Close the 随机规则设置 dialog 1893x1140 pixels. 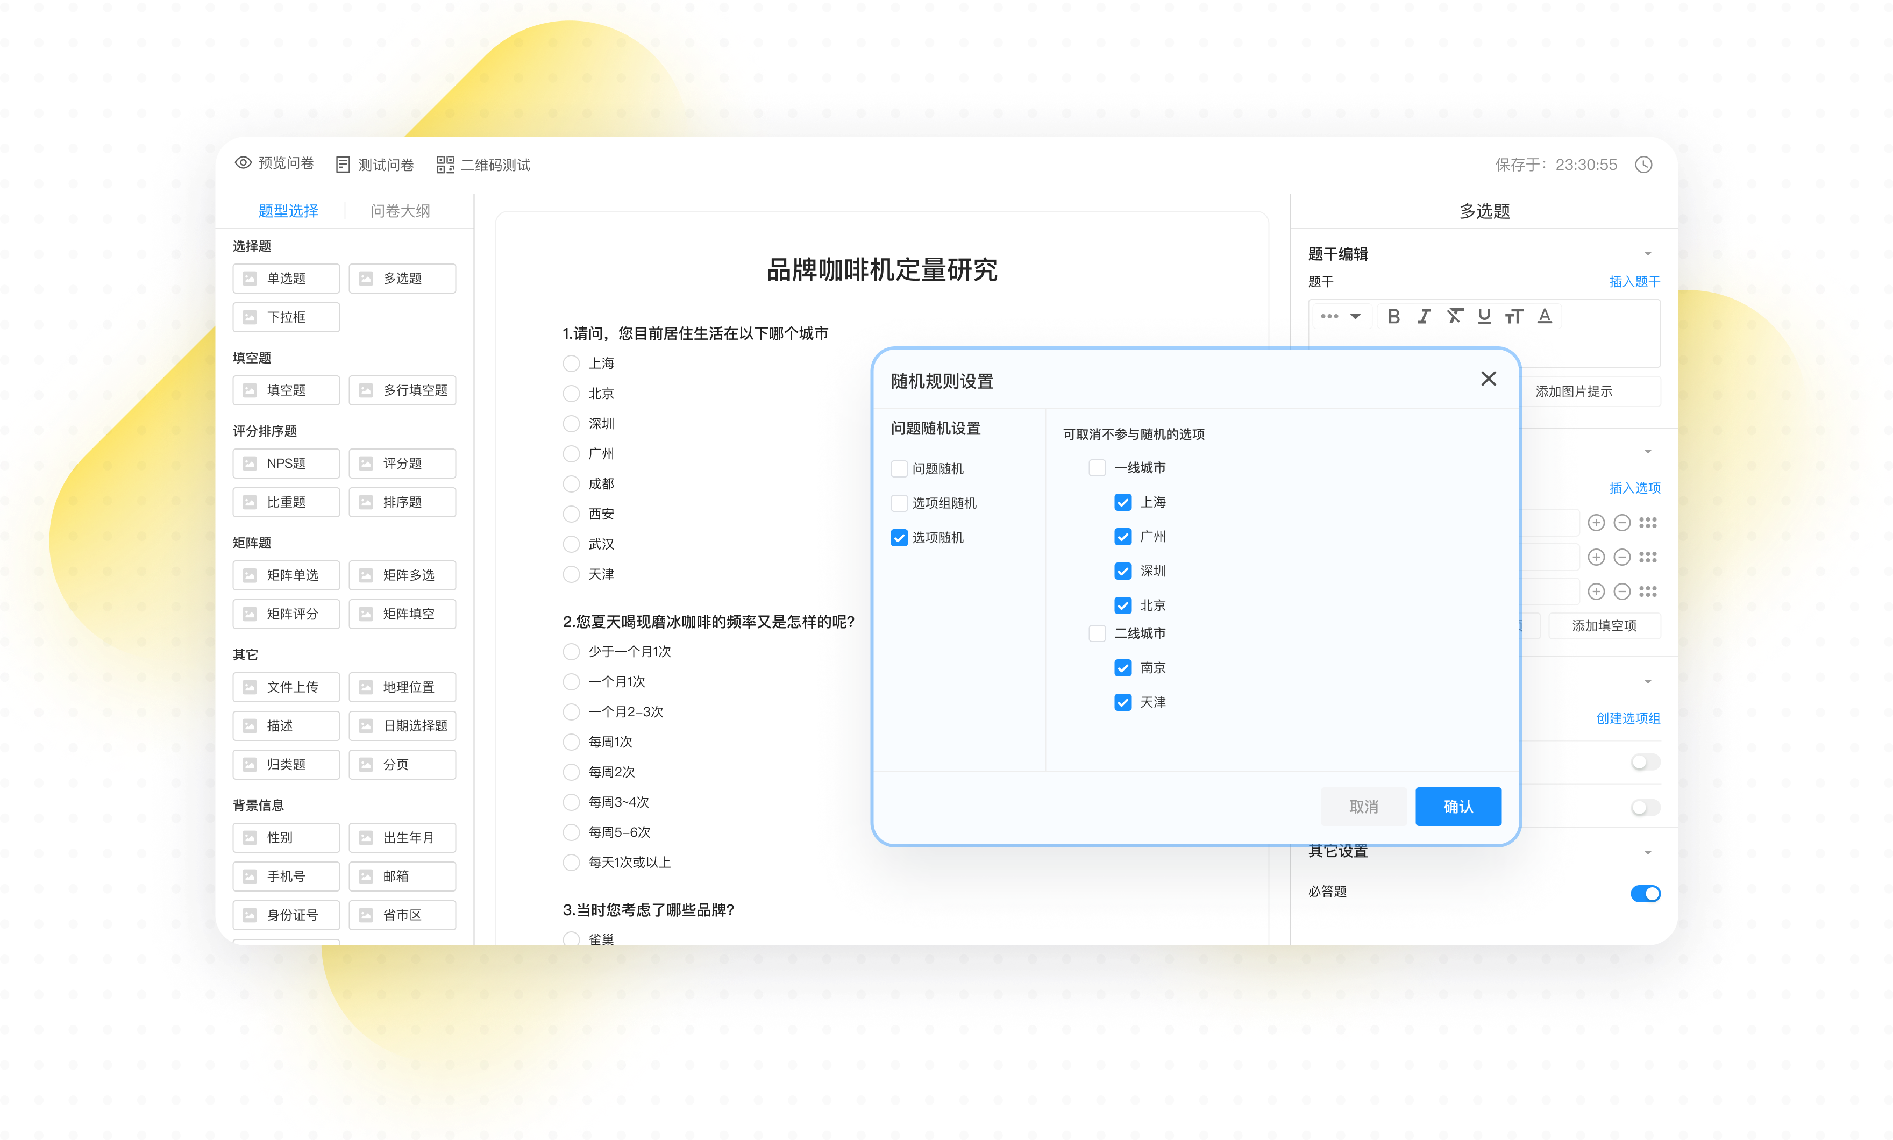tap(1488, 379)
